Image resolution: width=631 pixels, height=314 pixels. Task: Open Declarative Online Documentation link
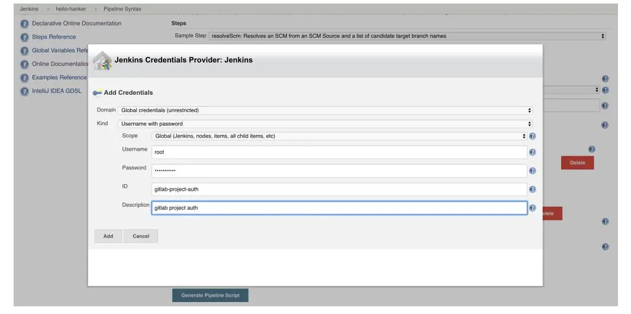tap(76, 23)
